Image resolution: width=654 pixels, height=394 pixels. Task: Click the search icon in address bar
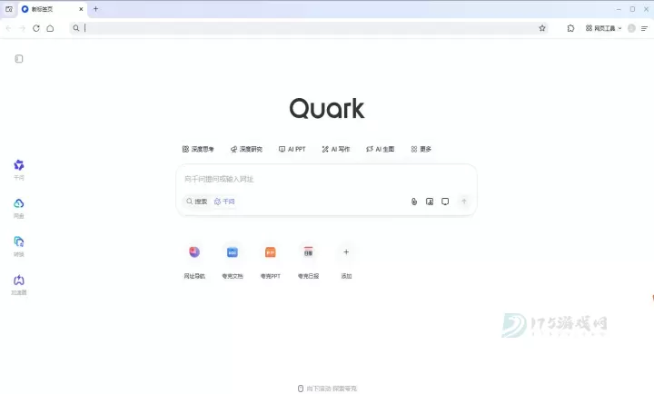coord(76,28)
